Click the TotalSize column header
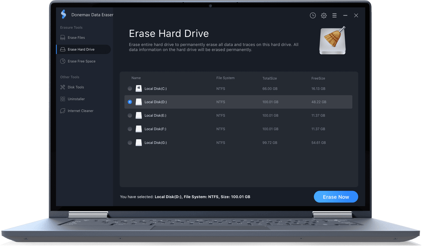This screenshot has height=250, width=422. (x=270, y=78)
